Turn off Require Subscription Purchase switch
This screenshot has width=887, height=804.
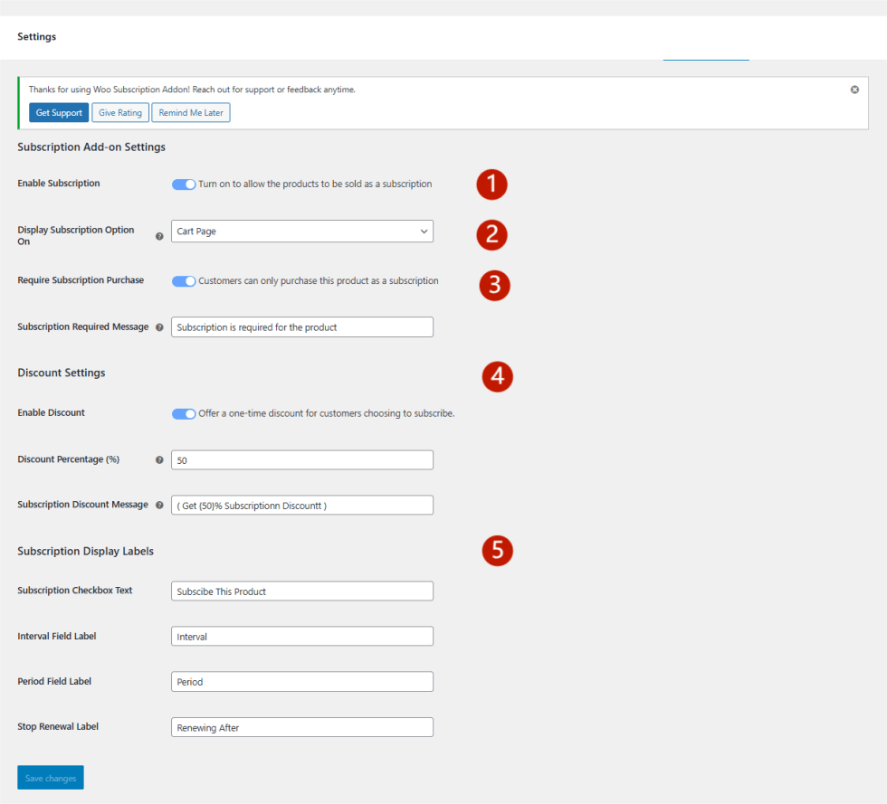coord(184,281)
